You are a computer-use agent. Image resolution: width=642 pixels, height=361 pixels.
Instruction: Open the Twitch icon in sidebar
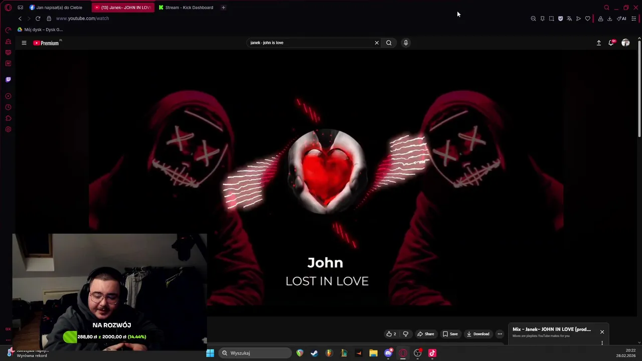click(8, 79)
